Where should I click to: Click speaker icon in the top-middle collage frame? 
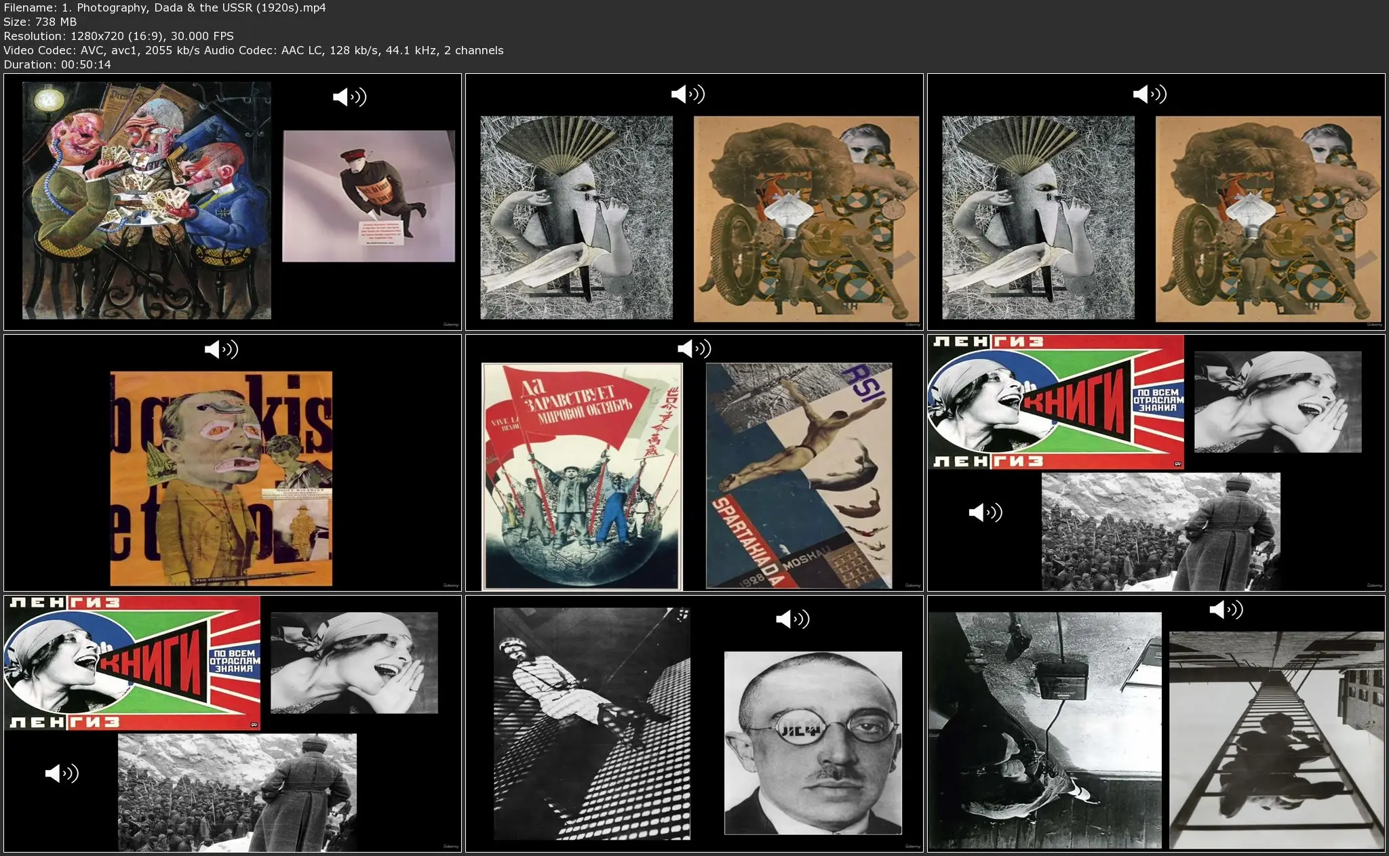pyautogui.click(x=688, y=94)
